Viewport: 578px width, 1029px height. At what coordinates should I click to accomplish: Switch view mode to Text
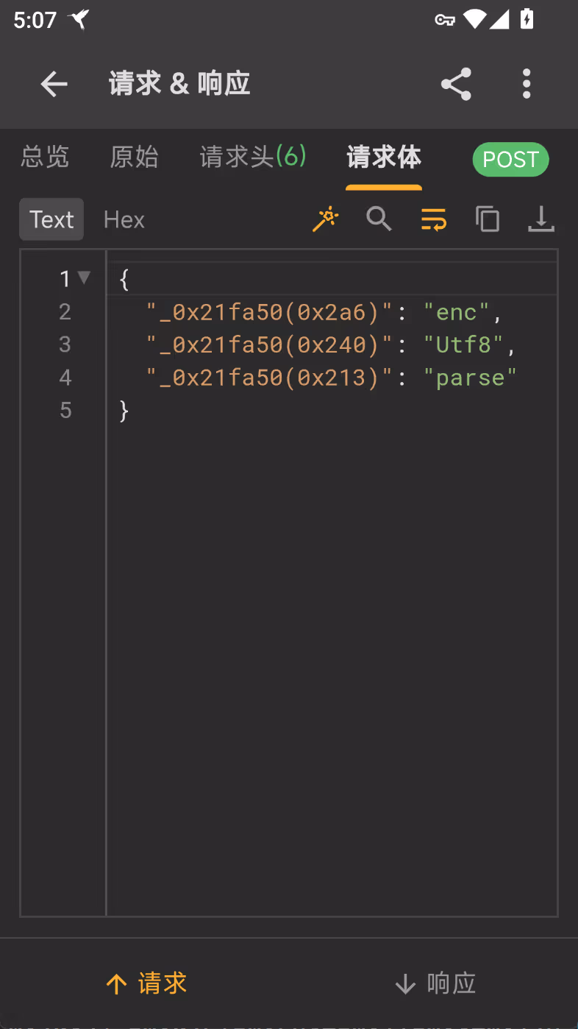pyautogui.click(x=51, y=219)
